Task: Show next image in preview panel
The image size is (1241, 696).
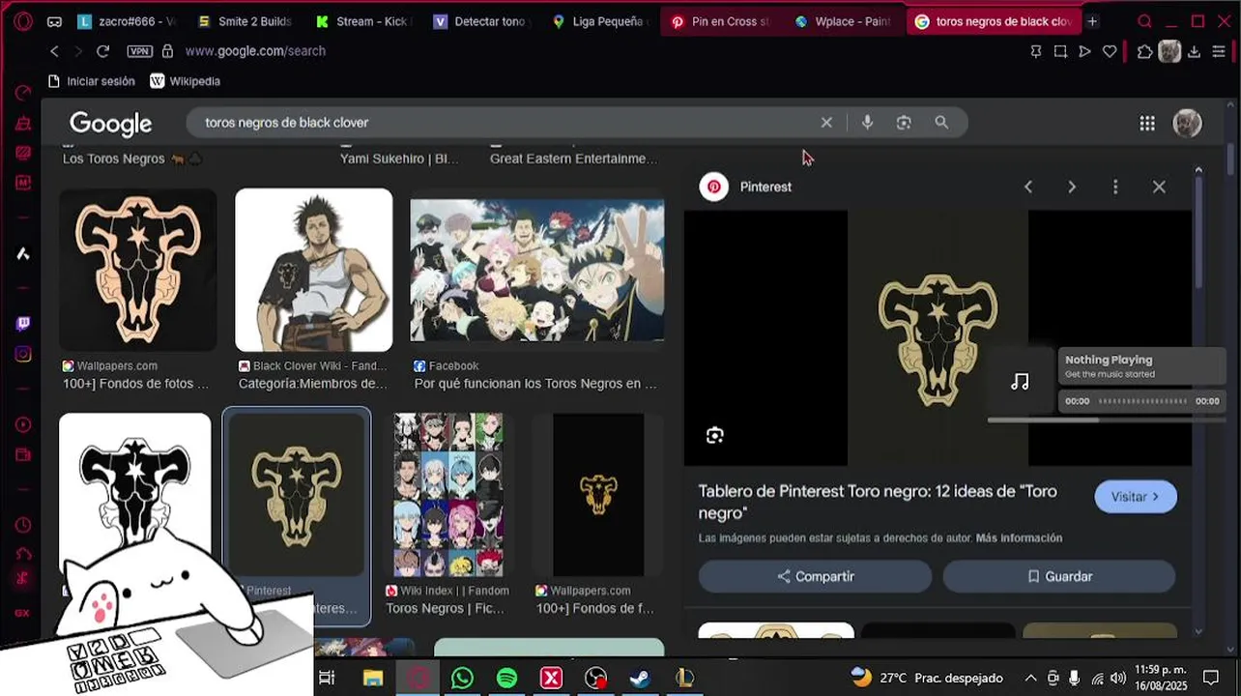Action: pos(1072,187)
